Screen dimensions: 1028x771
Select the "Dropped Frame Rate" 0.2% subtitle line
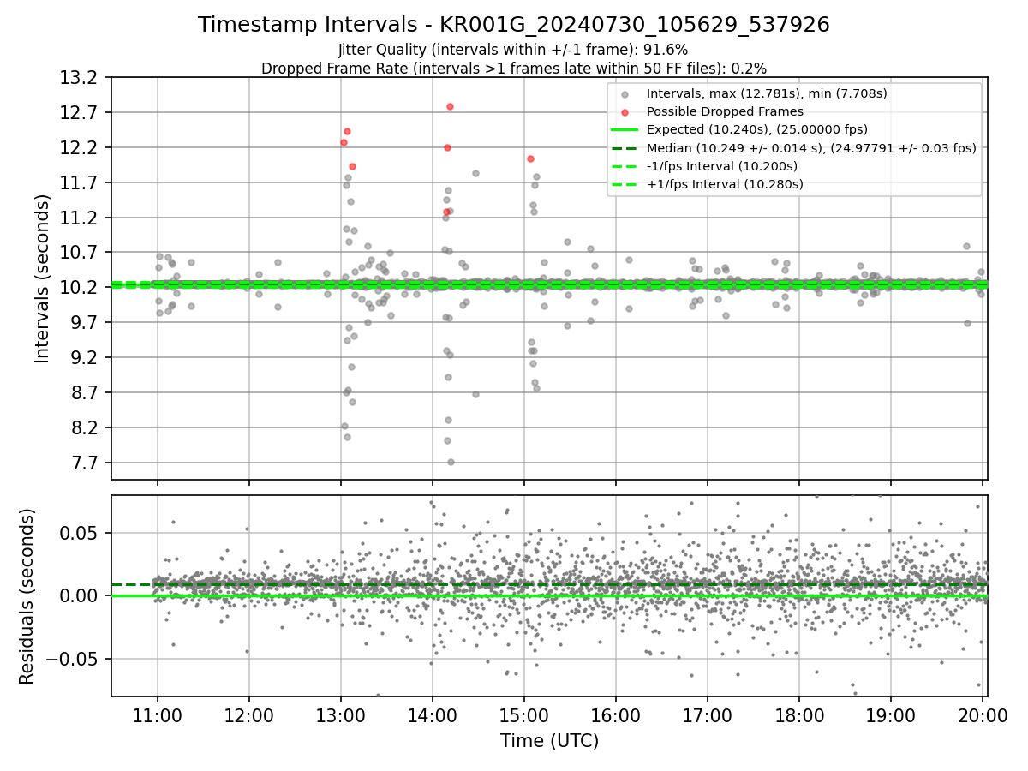click(x=513, y=68)
